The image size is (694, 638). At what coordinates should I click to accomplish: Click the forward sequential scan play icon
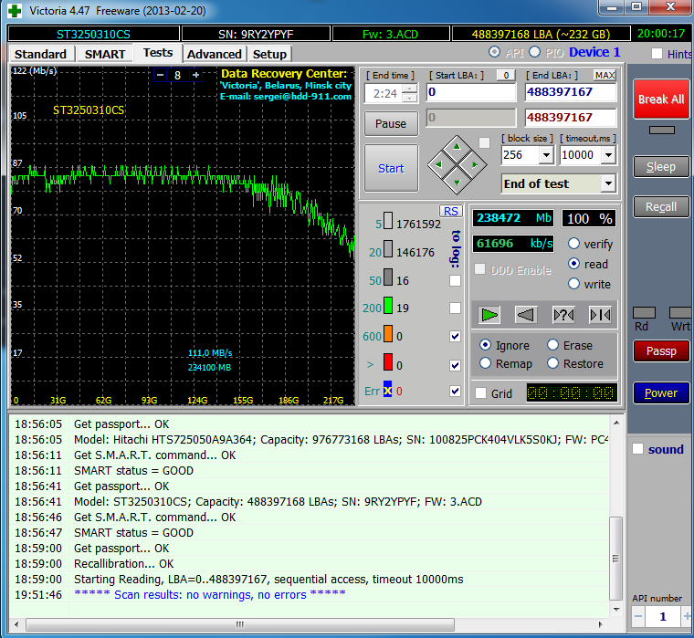(x=490, y=315)
